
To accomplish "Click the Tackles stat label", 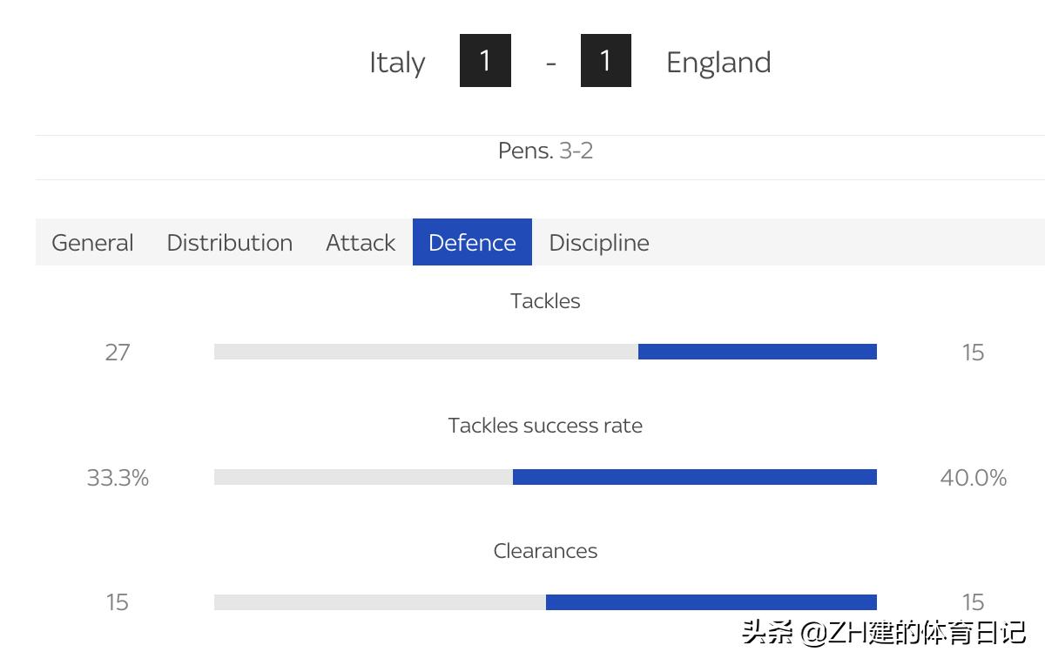I will (545, 301).
